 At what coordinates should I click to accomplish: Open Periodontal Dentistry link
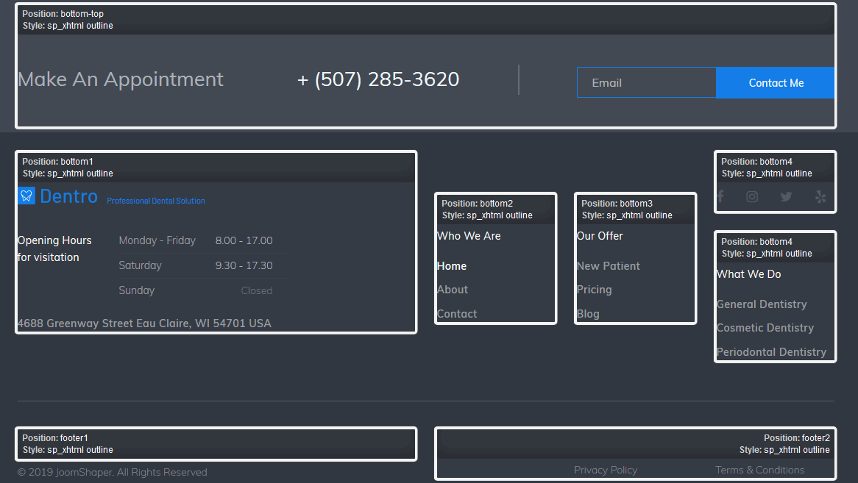click(771, 352)
